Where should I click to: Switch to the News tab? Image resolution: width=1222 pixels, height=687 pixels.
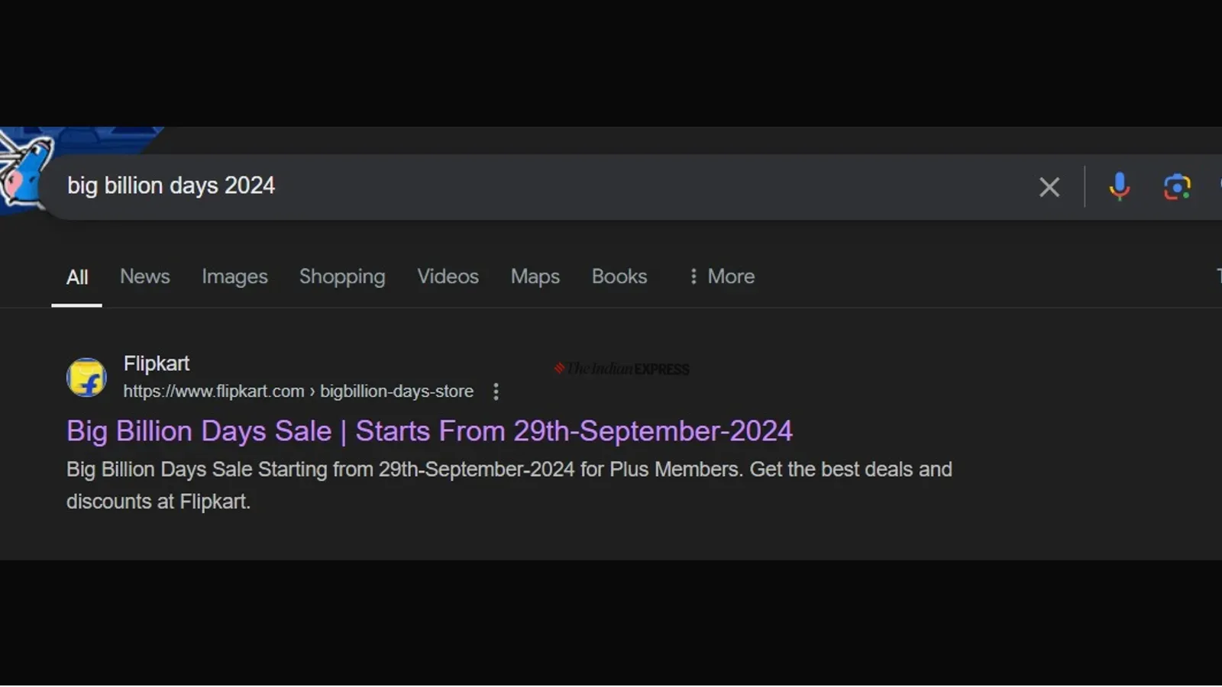point(145,276)
